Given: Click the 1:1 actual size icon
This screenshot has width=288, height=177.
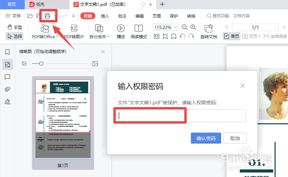Looking at the screenshot, I should coord(156,36).
